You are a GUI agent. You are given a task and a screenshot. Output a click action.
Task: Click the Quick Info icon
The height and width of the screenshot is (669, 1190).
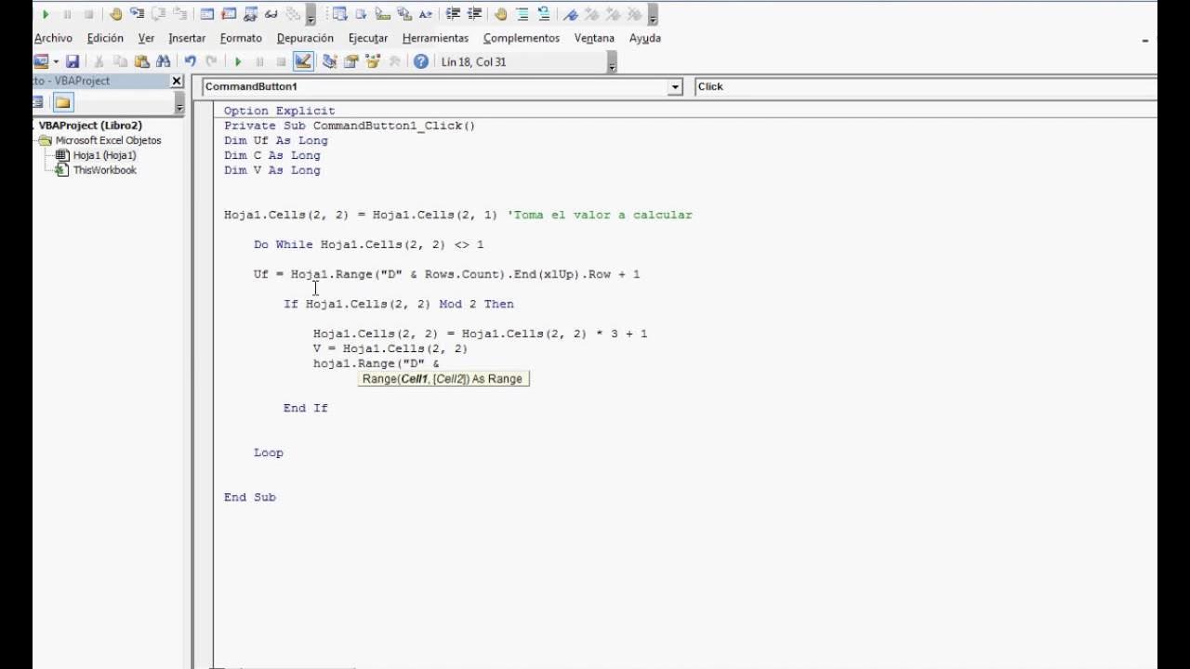(x=382, y=14)
